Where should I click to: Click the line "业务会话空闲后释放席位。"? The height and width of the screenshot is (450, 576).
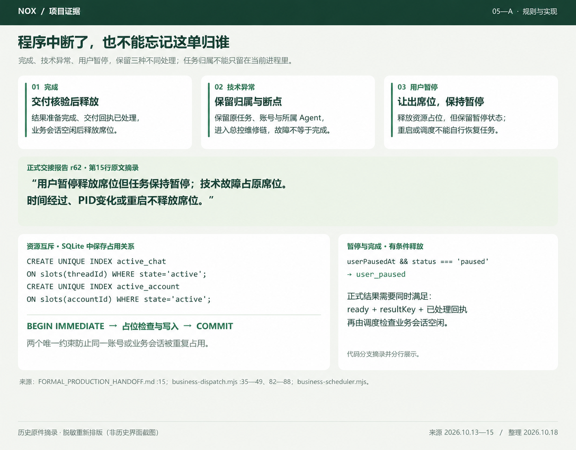(75, 130)
